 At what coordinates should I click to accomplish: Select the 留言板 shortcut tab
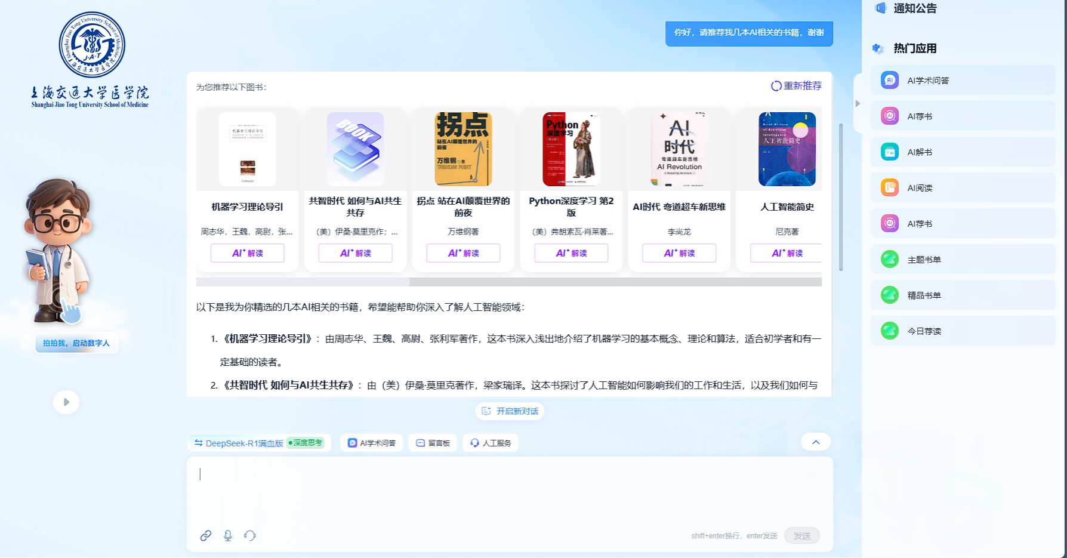[433, 443]
